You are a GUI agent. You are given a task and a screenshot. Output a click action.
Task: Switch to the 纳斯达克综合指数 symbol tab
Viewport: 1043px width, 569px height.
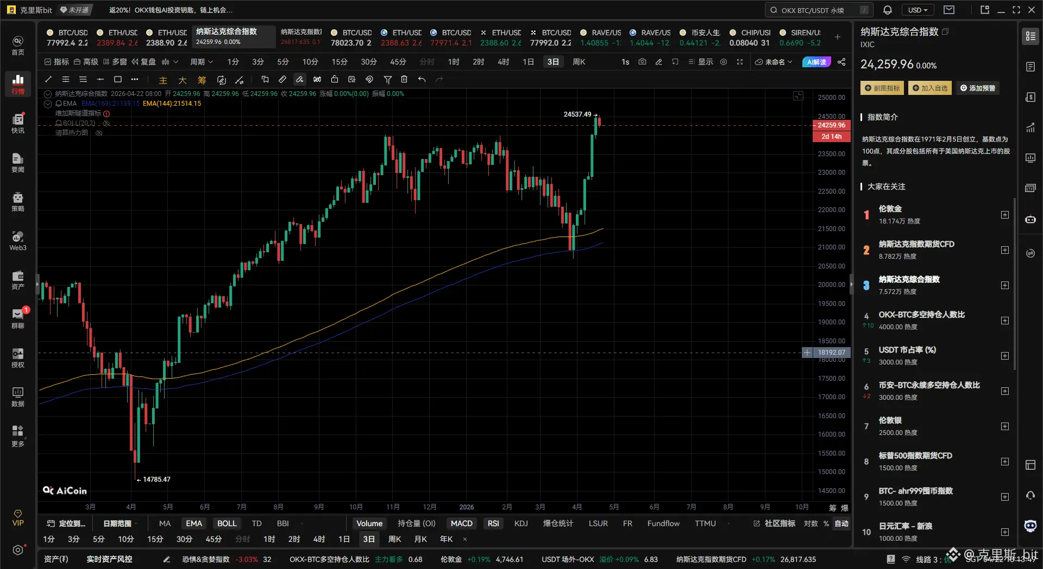pos(234,36)
